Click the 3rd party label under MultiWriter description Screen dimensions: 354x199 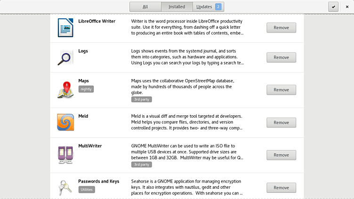click(142, 165)
